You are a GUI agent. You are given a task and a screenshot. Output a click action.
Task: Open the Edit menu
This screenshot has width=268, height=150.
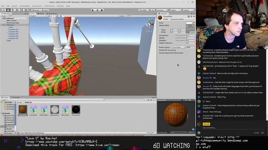[8, 6]
